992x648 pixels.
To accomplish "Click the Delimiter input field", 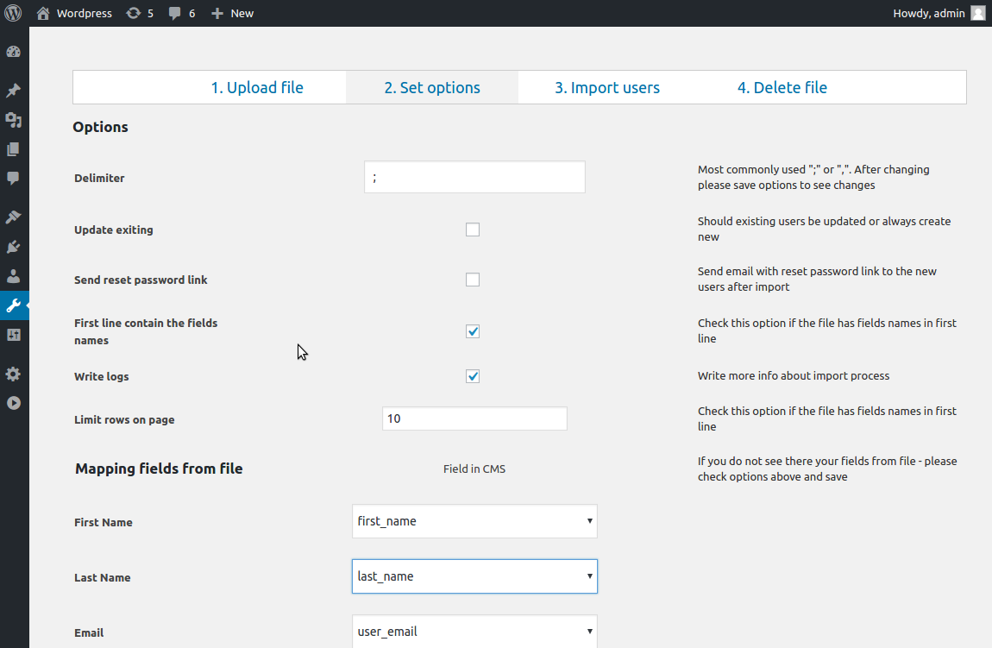I will pyautogui.click(x=474, y=177).
